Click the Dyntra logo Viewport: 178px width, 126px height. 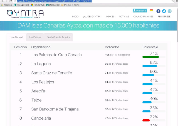25,14
